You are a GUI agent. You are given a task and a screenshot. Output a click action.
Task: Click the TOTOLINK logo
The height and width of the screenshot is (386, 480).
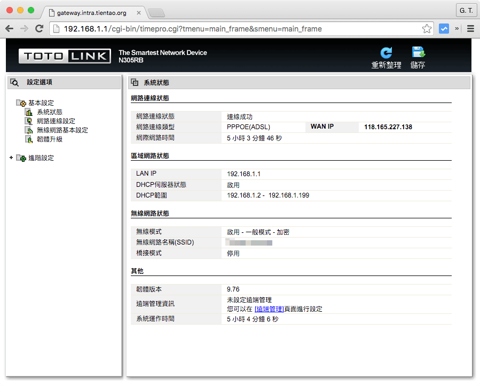[x=65, y=56]
